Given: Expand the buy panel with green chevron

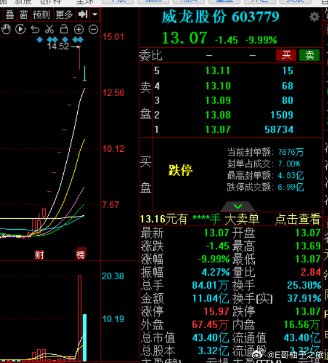Looking at the screenshot, I should (237, 206).
